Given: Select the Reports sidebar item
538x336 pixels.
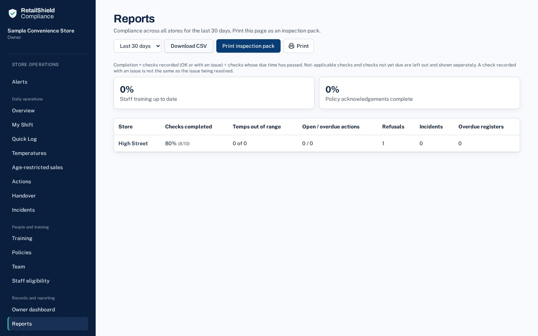Looking at the screenshot, I should 48,324.
